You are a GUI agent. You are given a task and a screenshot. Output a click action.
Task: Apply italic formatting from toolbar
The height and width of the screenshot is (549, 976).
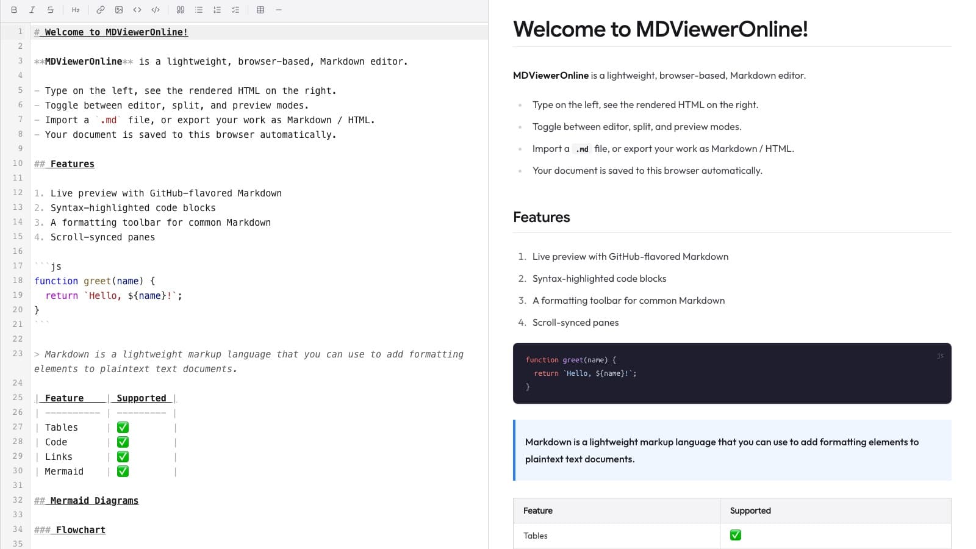pos(32,10)
